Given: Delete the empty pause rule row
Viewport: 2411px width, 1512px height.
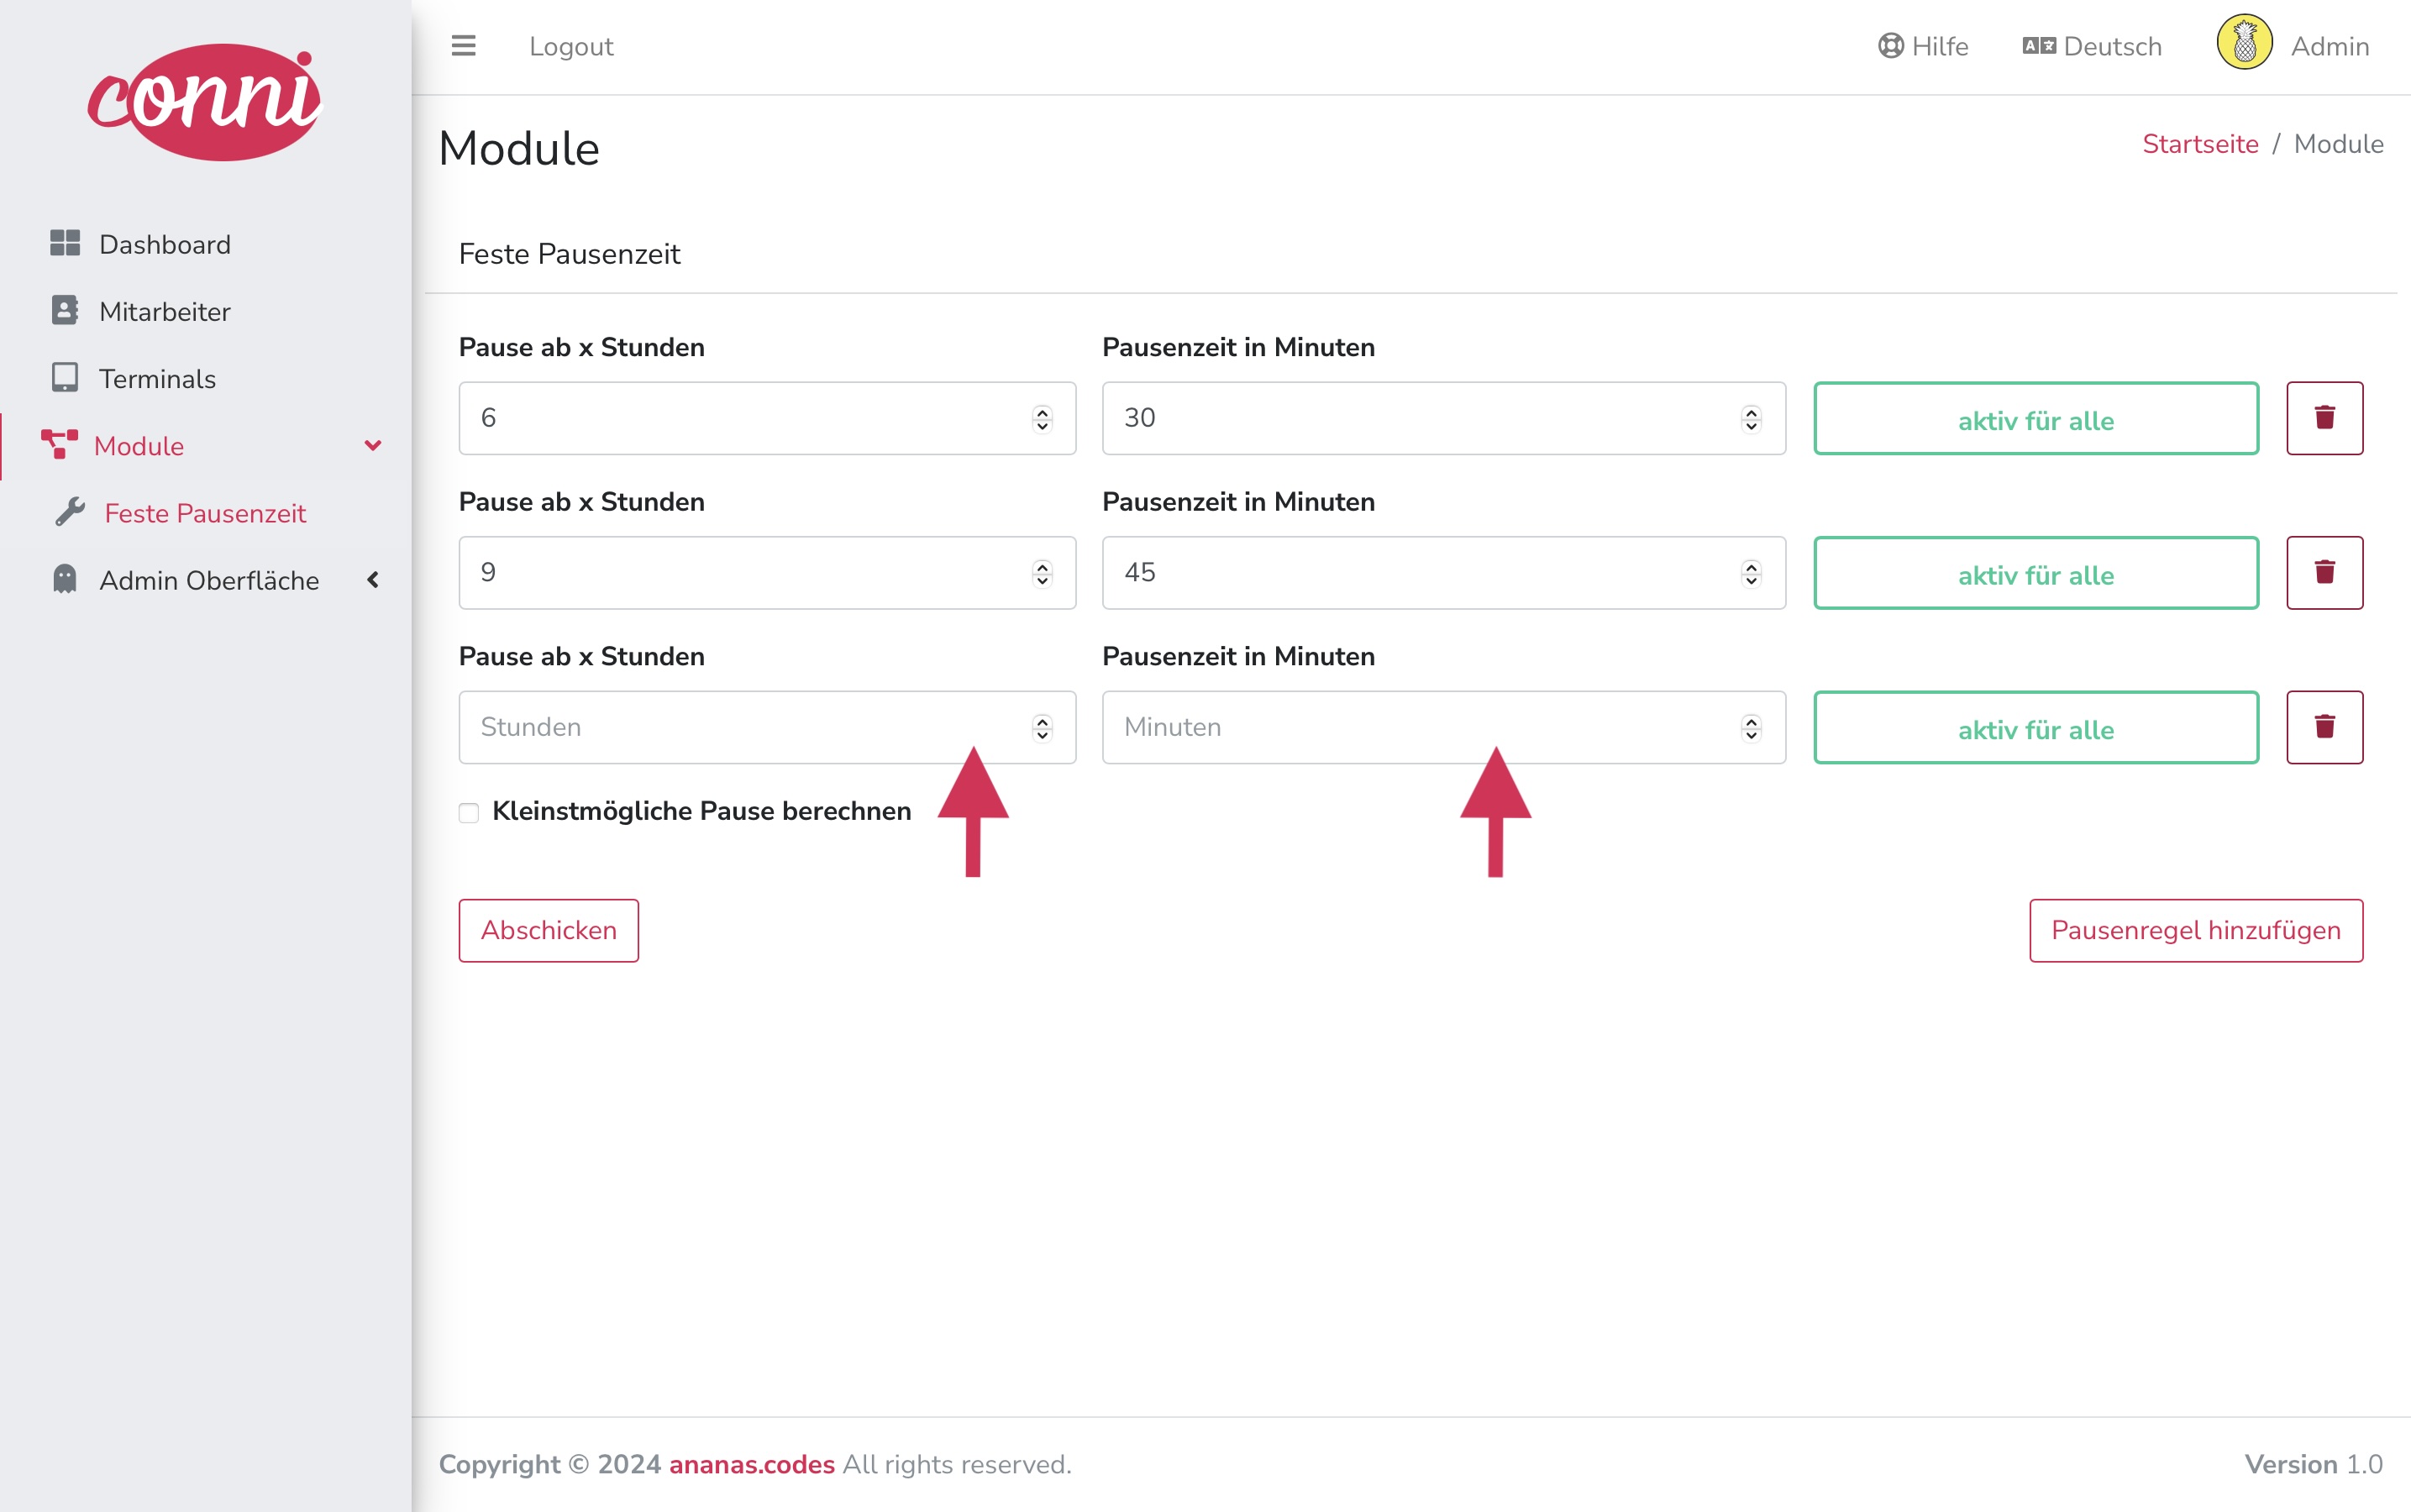Looking at the screenshot, I should (2324, 727).
